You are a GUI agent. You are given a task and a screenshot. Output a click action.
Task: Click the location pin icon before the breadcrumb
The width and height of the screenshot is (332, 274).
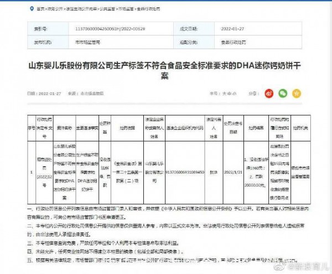tap(32, 9)
